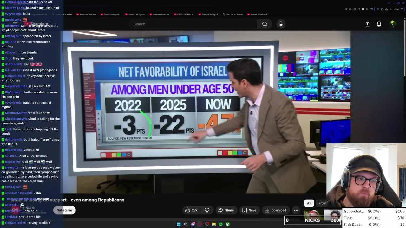Dislike the video with thumbs down
Screen dimensions: 406x228
point(207,210)
